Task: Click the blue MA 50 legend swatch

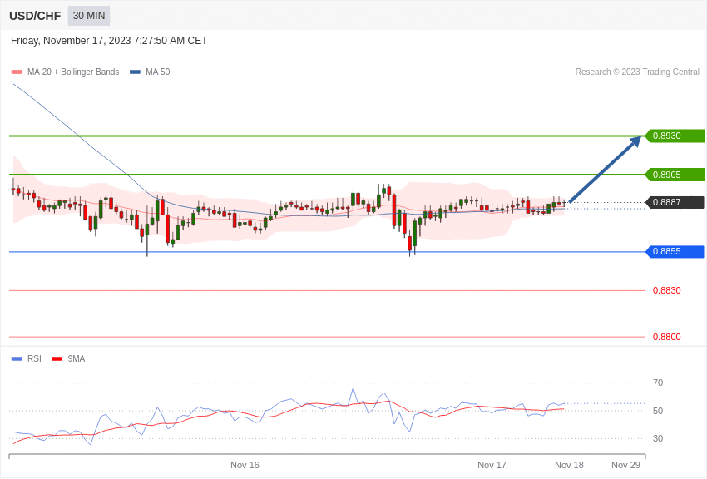Action: point(135,72)
